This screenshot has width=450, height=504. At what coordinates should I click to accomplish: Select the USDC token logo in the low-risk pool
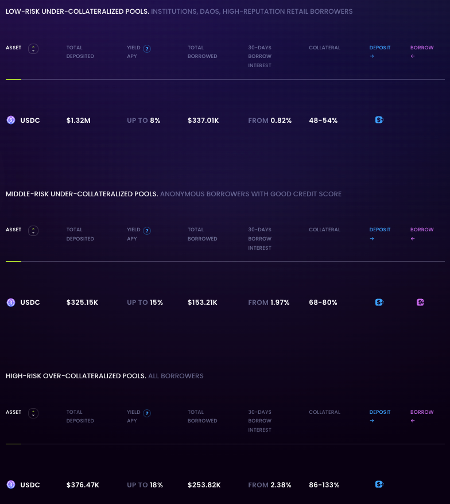pyautogui.click(x=11, y=121)
